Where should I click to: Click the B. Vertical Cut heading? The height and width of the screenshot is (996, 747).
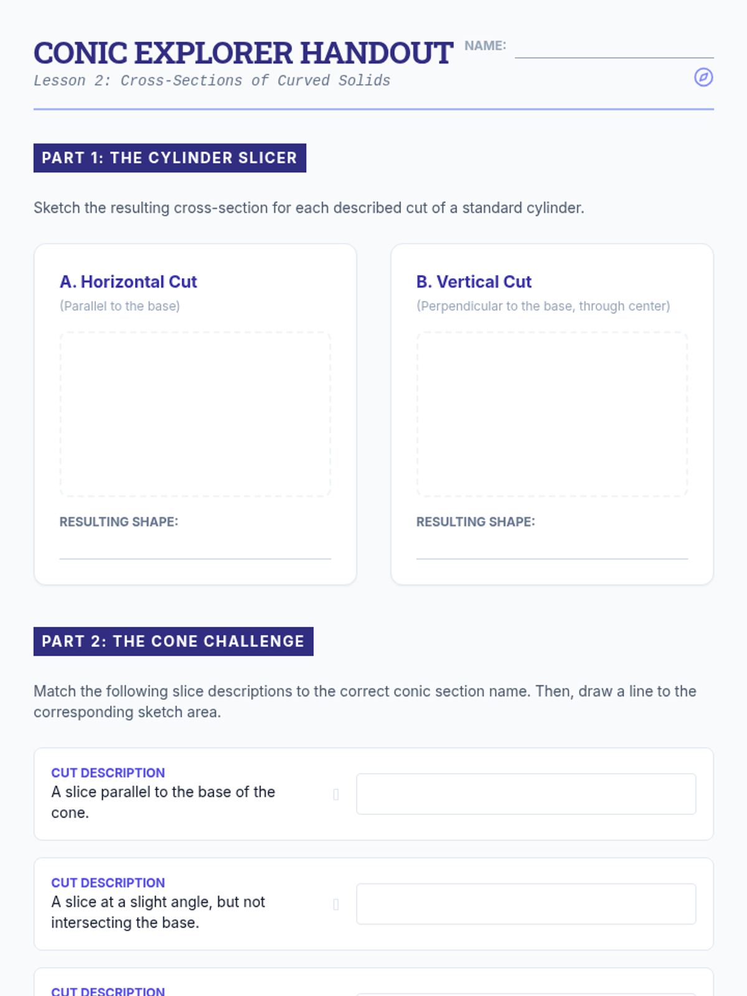(474, 282)
